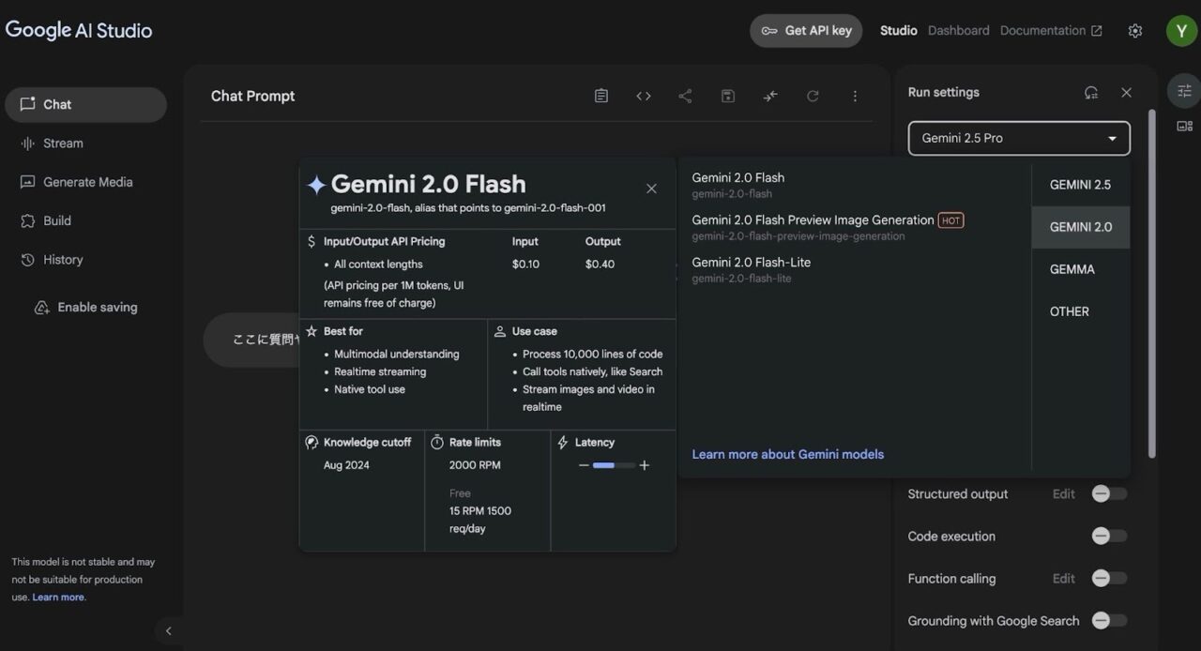The width and height of the screenshot is (1201, 651).
Task: Toggle the Structured output switch
Action: coord(1109,493)
